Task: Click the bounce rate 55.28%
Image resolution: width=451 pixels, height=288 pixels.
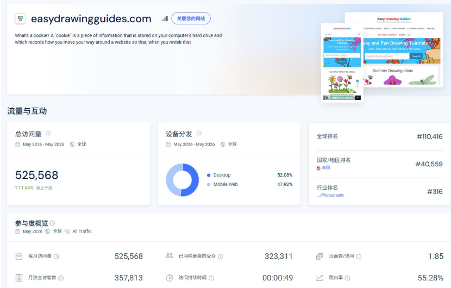Action: coord(430,278)
